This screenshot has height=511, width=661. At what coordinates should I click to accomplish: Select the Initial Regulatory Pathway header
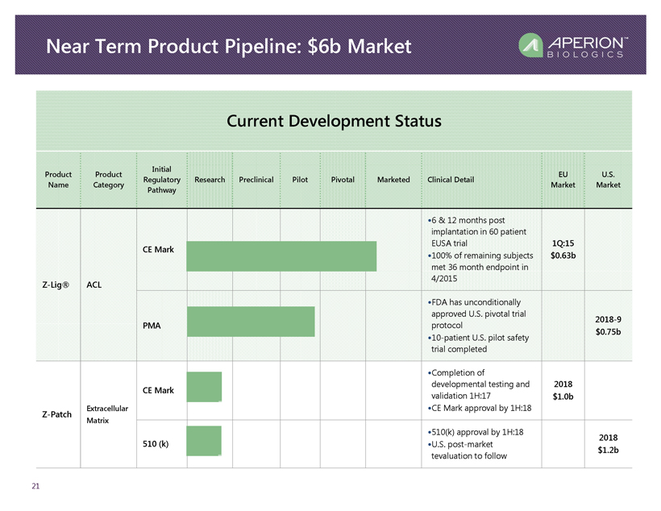coord(160,179)
